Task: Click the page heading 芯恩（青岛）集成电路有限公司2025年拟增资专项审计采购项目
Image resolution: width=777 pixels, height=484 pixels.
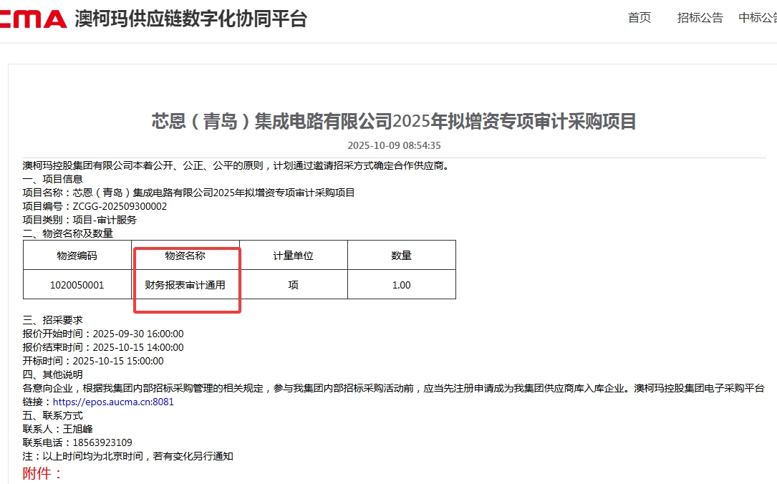Action: click(394, 121)
